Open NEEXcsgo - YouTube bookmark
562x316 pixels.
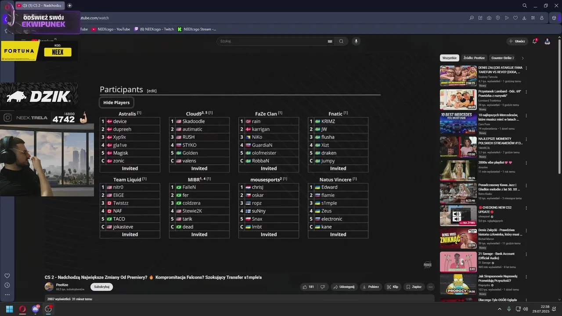[x=110, y=29]
